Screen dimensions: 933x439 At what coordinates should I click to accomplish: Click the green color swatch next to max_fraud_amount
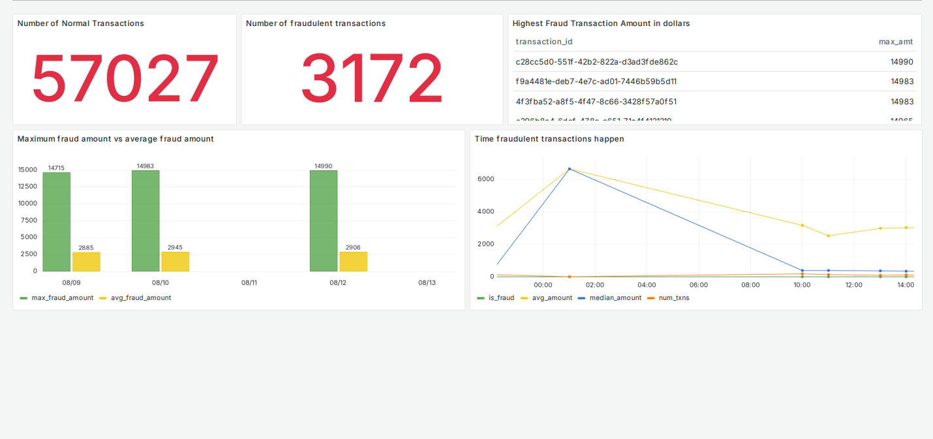tap(25, 297)
